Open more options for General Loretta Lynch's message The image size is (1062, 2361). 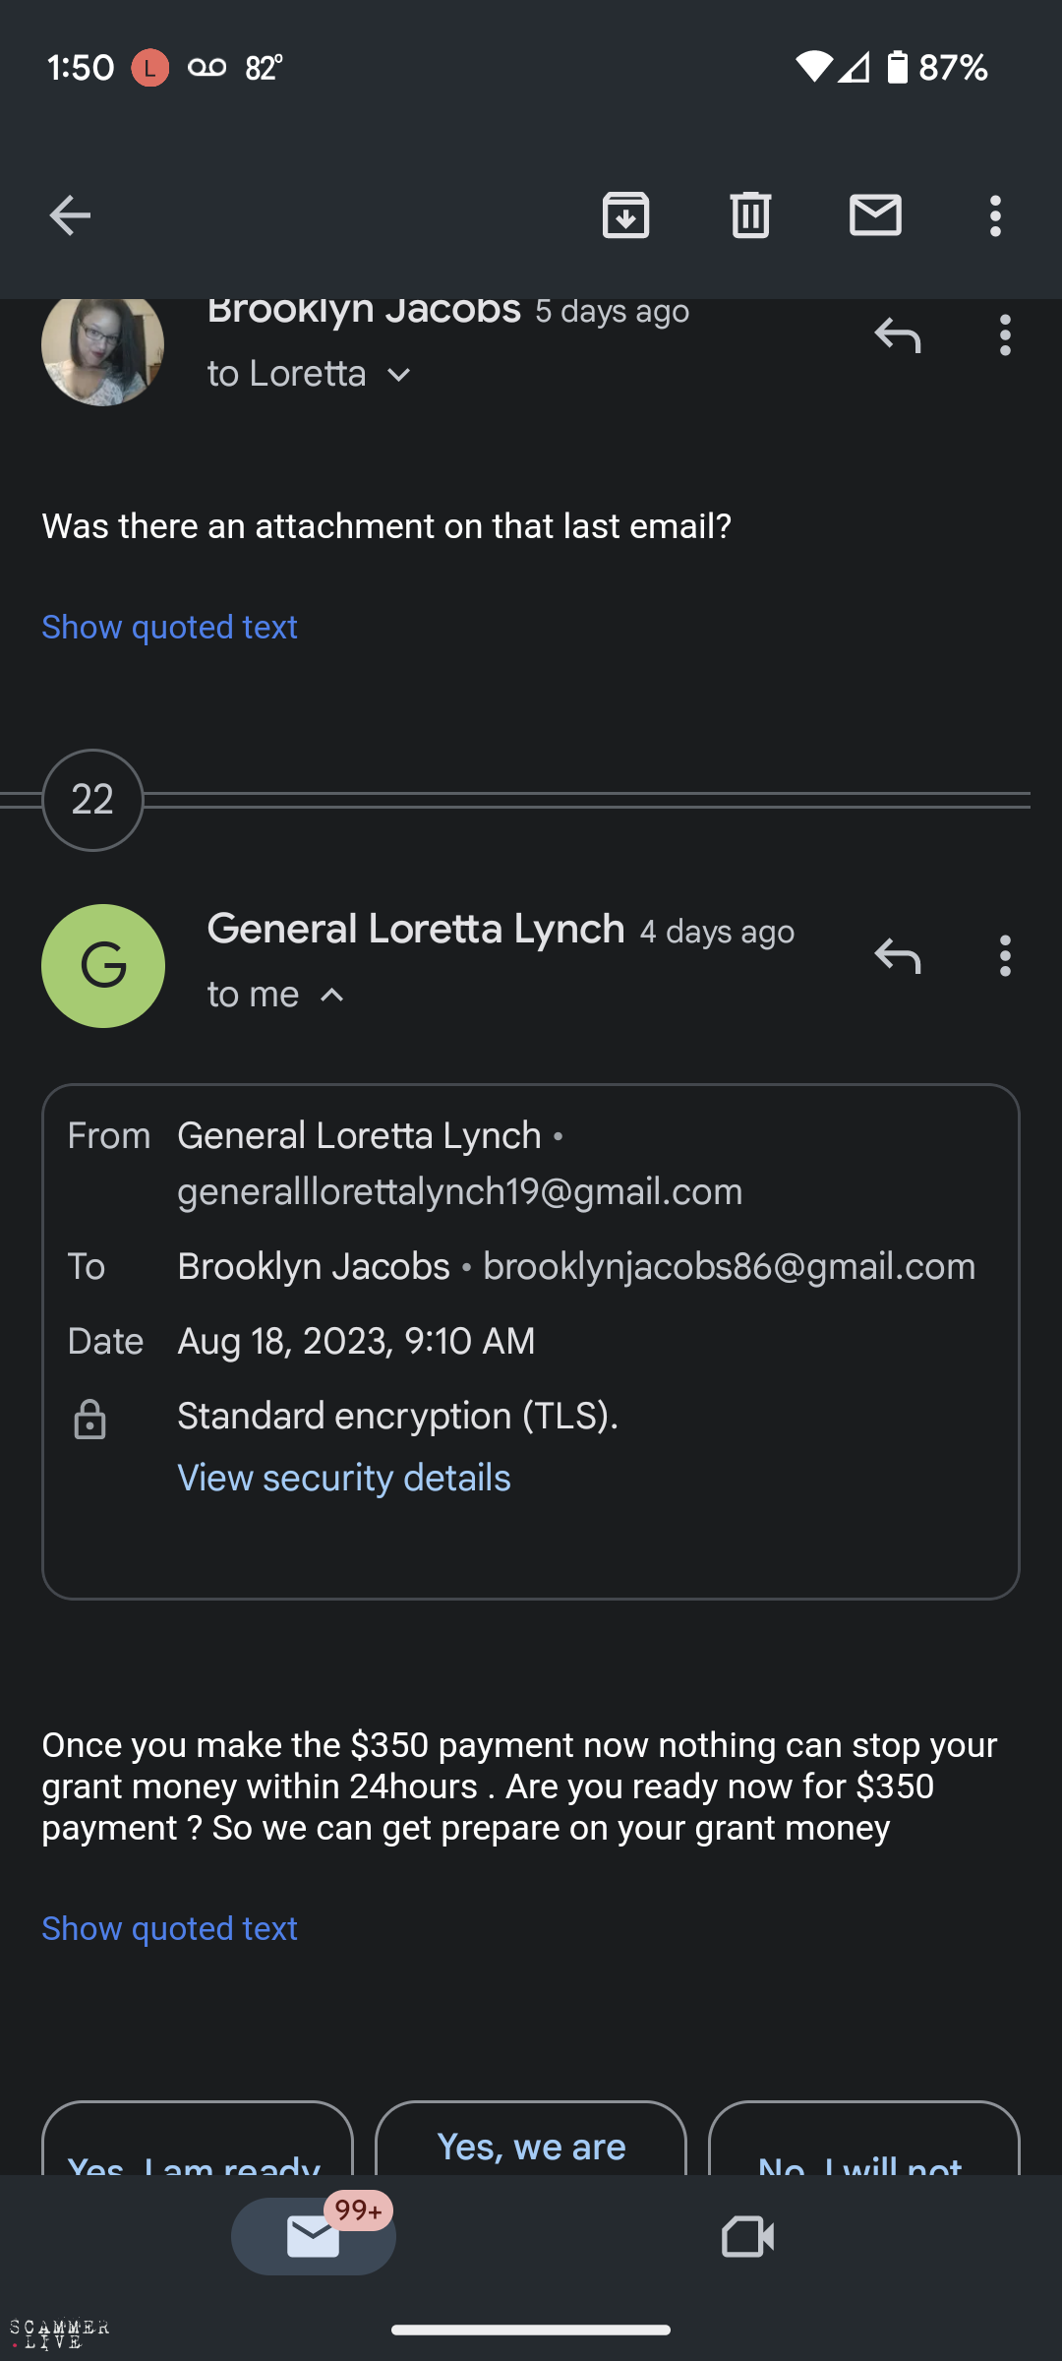(1004, 955)
